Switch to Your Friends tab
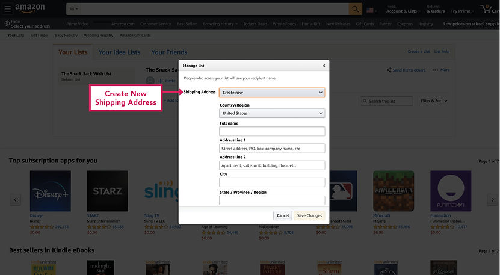This screenshot has width=500, height=275. 169,52
